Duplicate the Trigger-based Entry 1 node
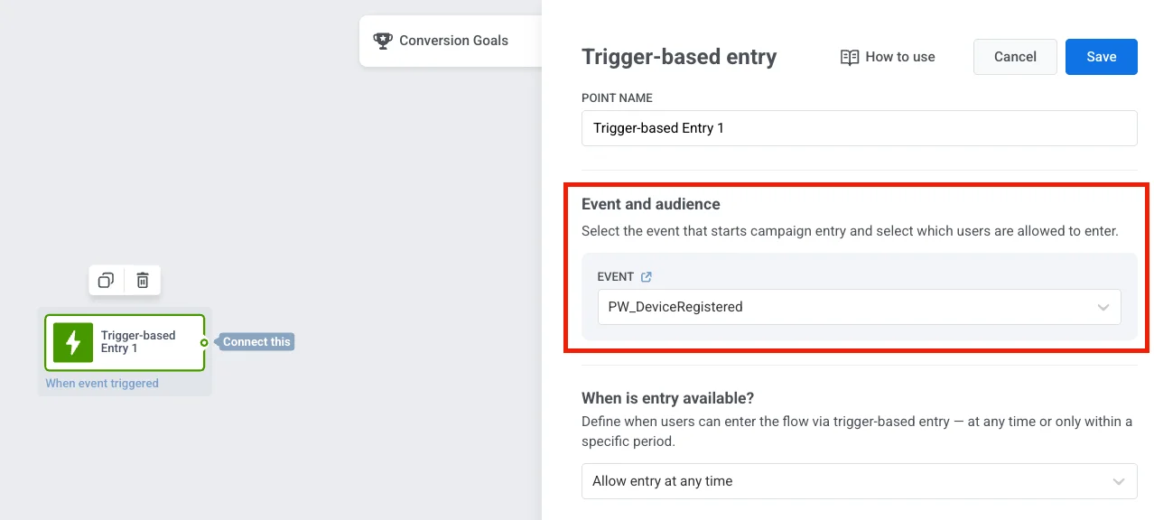 [x=106, y=281]
